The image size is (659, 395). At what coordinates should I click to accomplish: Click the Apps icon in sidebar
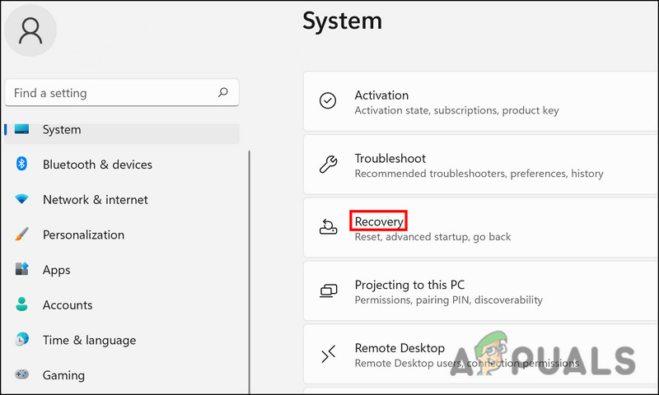point(22,270)
